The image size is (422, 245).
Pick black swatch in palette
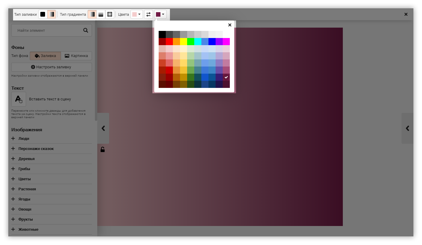coord(162,34)
